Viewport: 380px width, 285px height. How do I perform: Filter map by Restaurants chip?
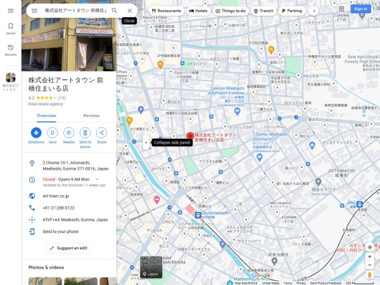(167, 11)
